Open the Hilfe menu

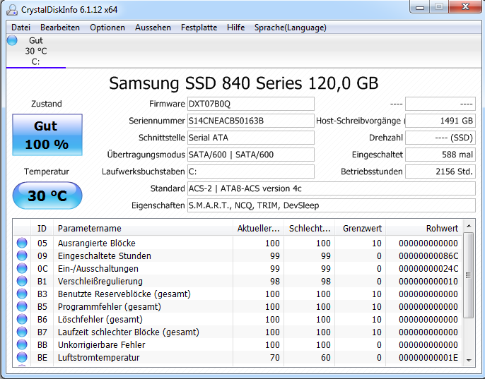point(235,28)
